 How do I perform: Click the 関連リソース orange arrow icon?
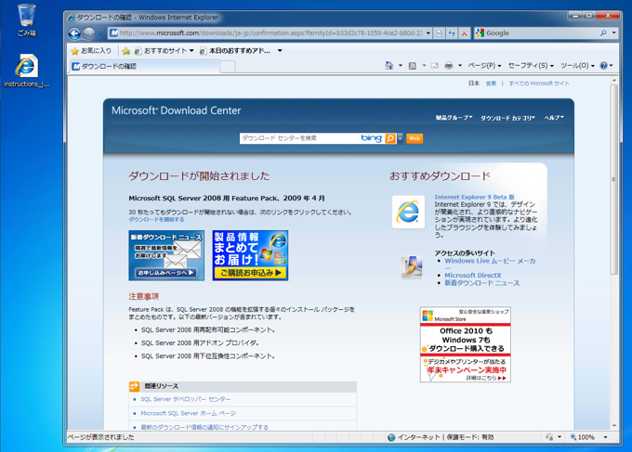point(134,386)
